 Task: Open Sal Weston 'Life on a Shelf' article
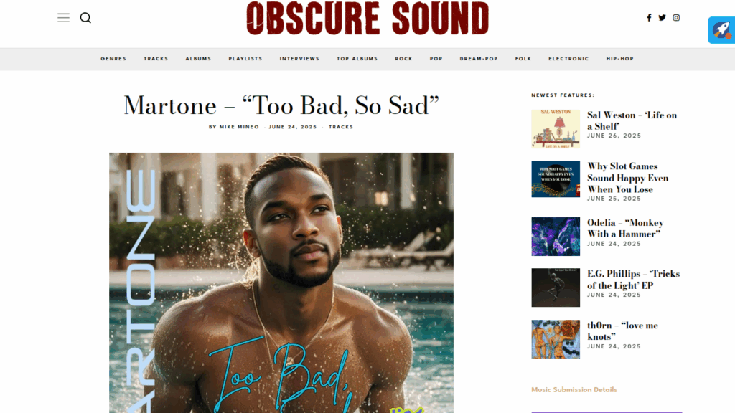pos(632,120)
